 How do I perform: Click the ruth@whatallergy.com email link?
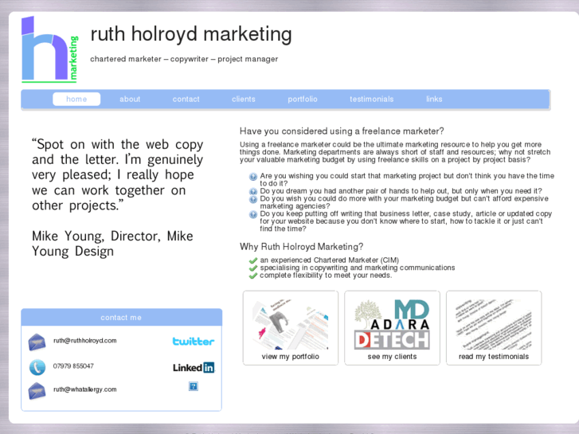point(85,389)
